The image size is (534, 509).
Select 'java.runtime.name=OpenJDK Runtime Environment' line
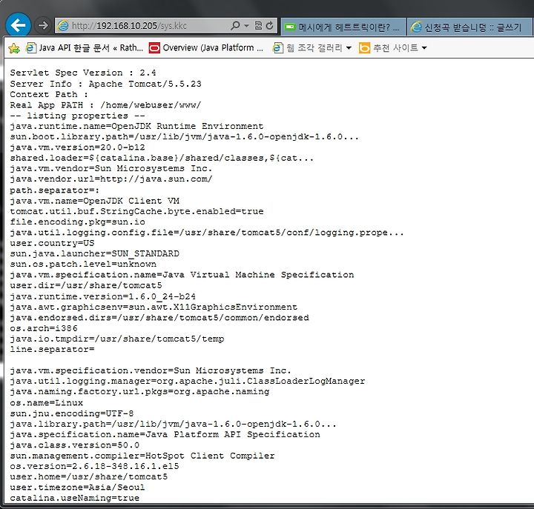[x=136, y=126]
